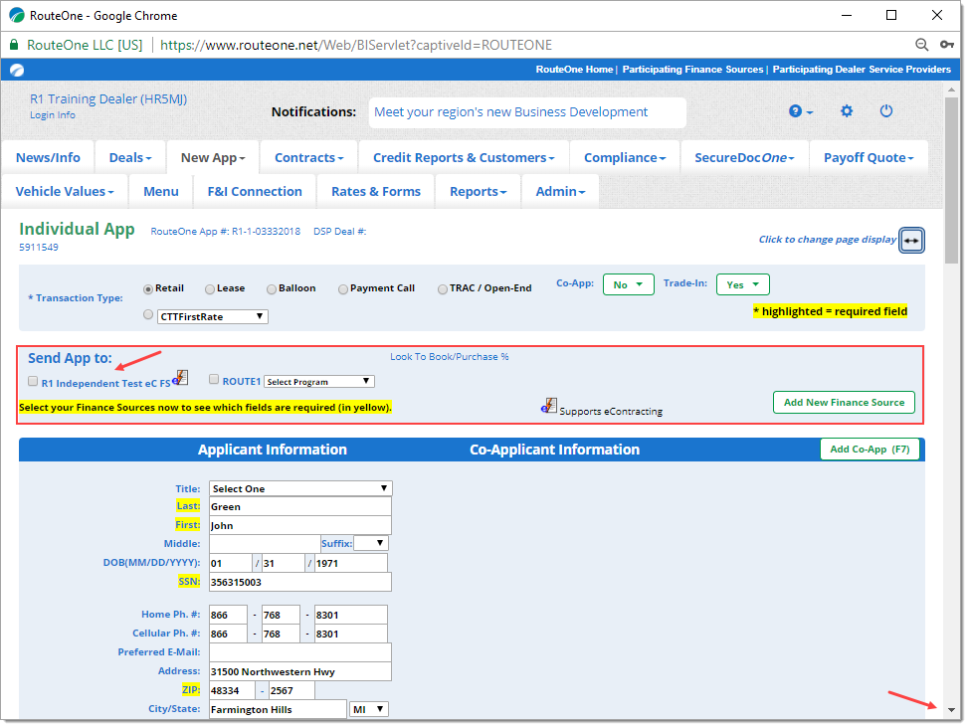Image resolution: width=968 pixels, height=727 pixels.
Task: Click the Address field with Northwestern Hwy
Action: click(x=300, y=671)
